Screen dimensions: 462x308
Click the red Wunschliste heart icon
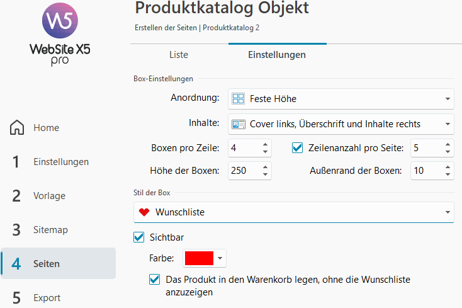[x=144, y=212]
